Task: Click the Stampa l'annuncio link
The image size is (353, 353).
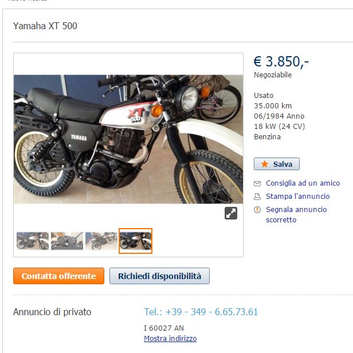Action: [297, 197]
